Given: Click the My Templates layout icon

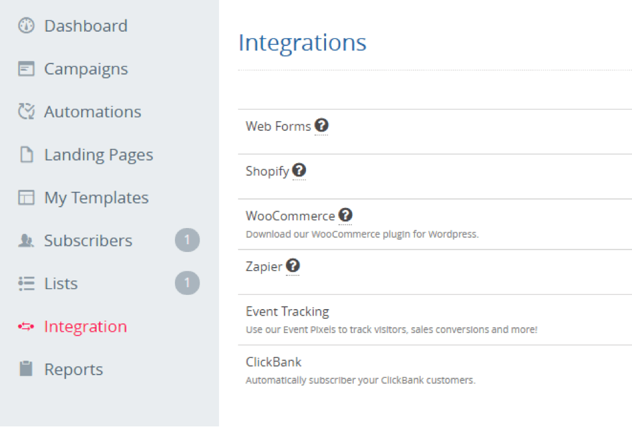Looking at the screenshot, I should 26,198.
